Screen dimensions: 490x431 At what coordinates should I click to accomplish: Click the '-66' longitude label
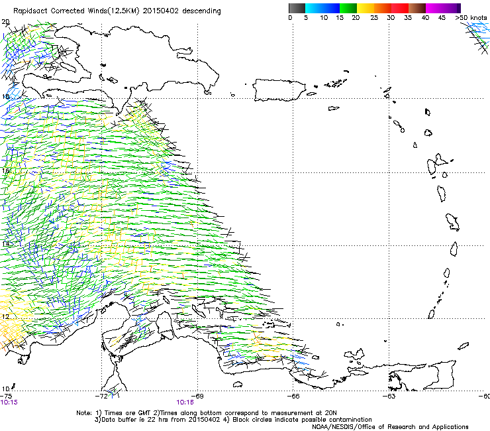tap(293, 396)
